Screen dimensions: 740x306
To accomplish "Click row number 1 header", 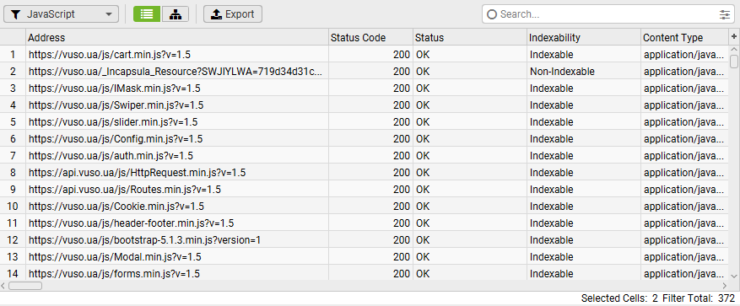I will (x=13, y=55).
